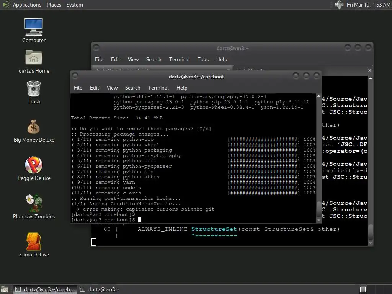Screen dimensions: 392x294
Task: Click the coreboot terminal scrollbar thumb
Action: pyautogui.click(x=319, y=209)
